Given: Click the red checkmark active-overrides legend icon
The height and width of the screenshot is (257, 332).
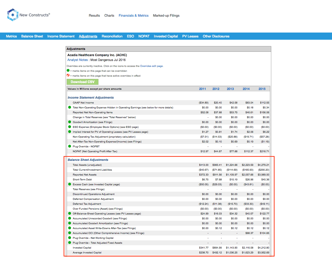Looking at the screenshot, I should click(x=68, y=75).
